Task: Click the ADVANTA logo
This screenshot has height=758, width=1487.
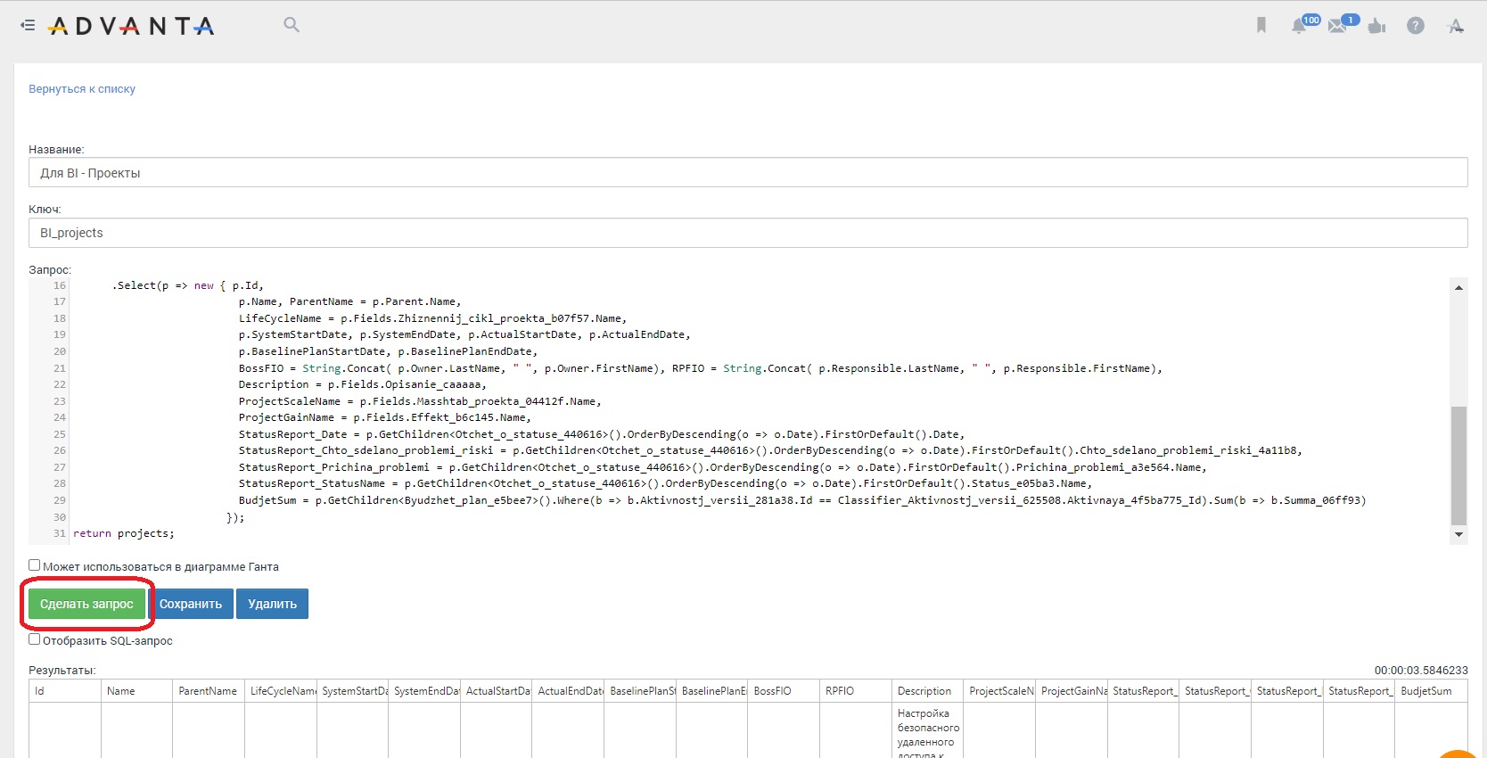Action: (x=131, y=26)
